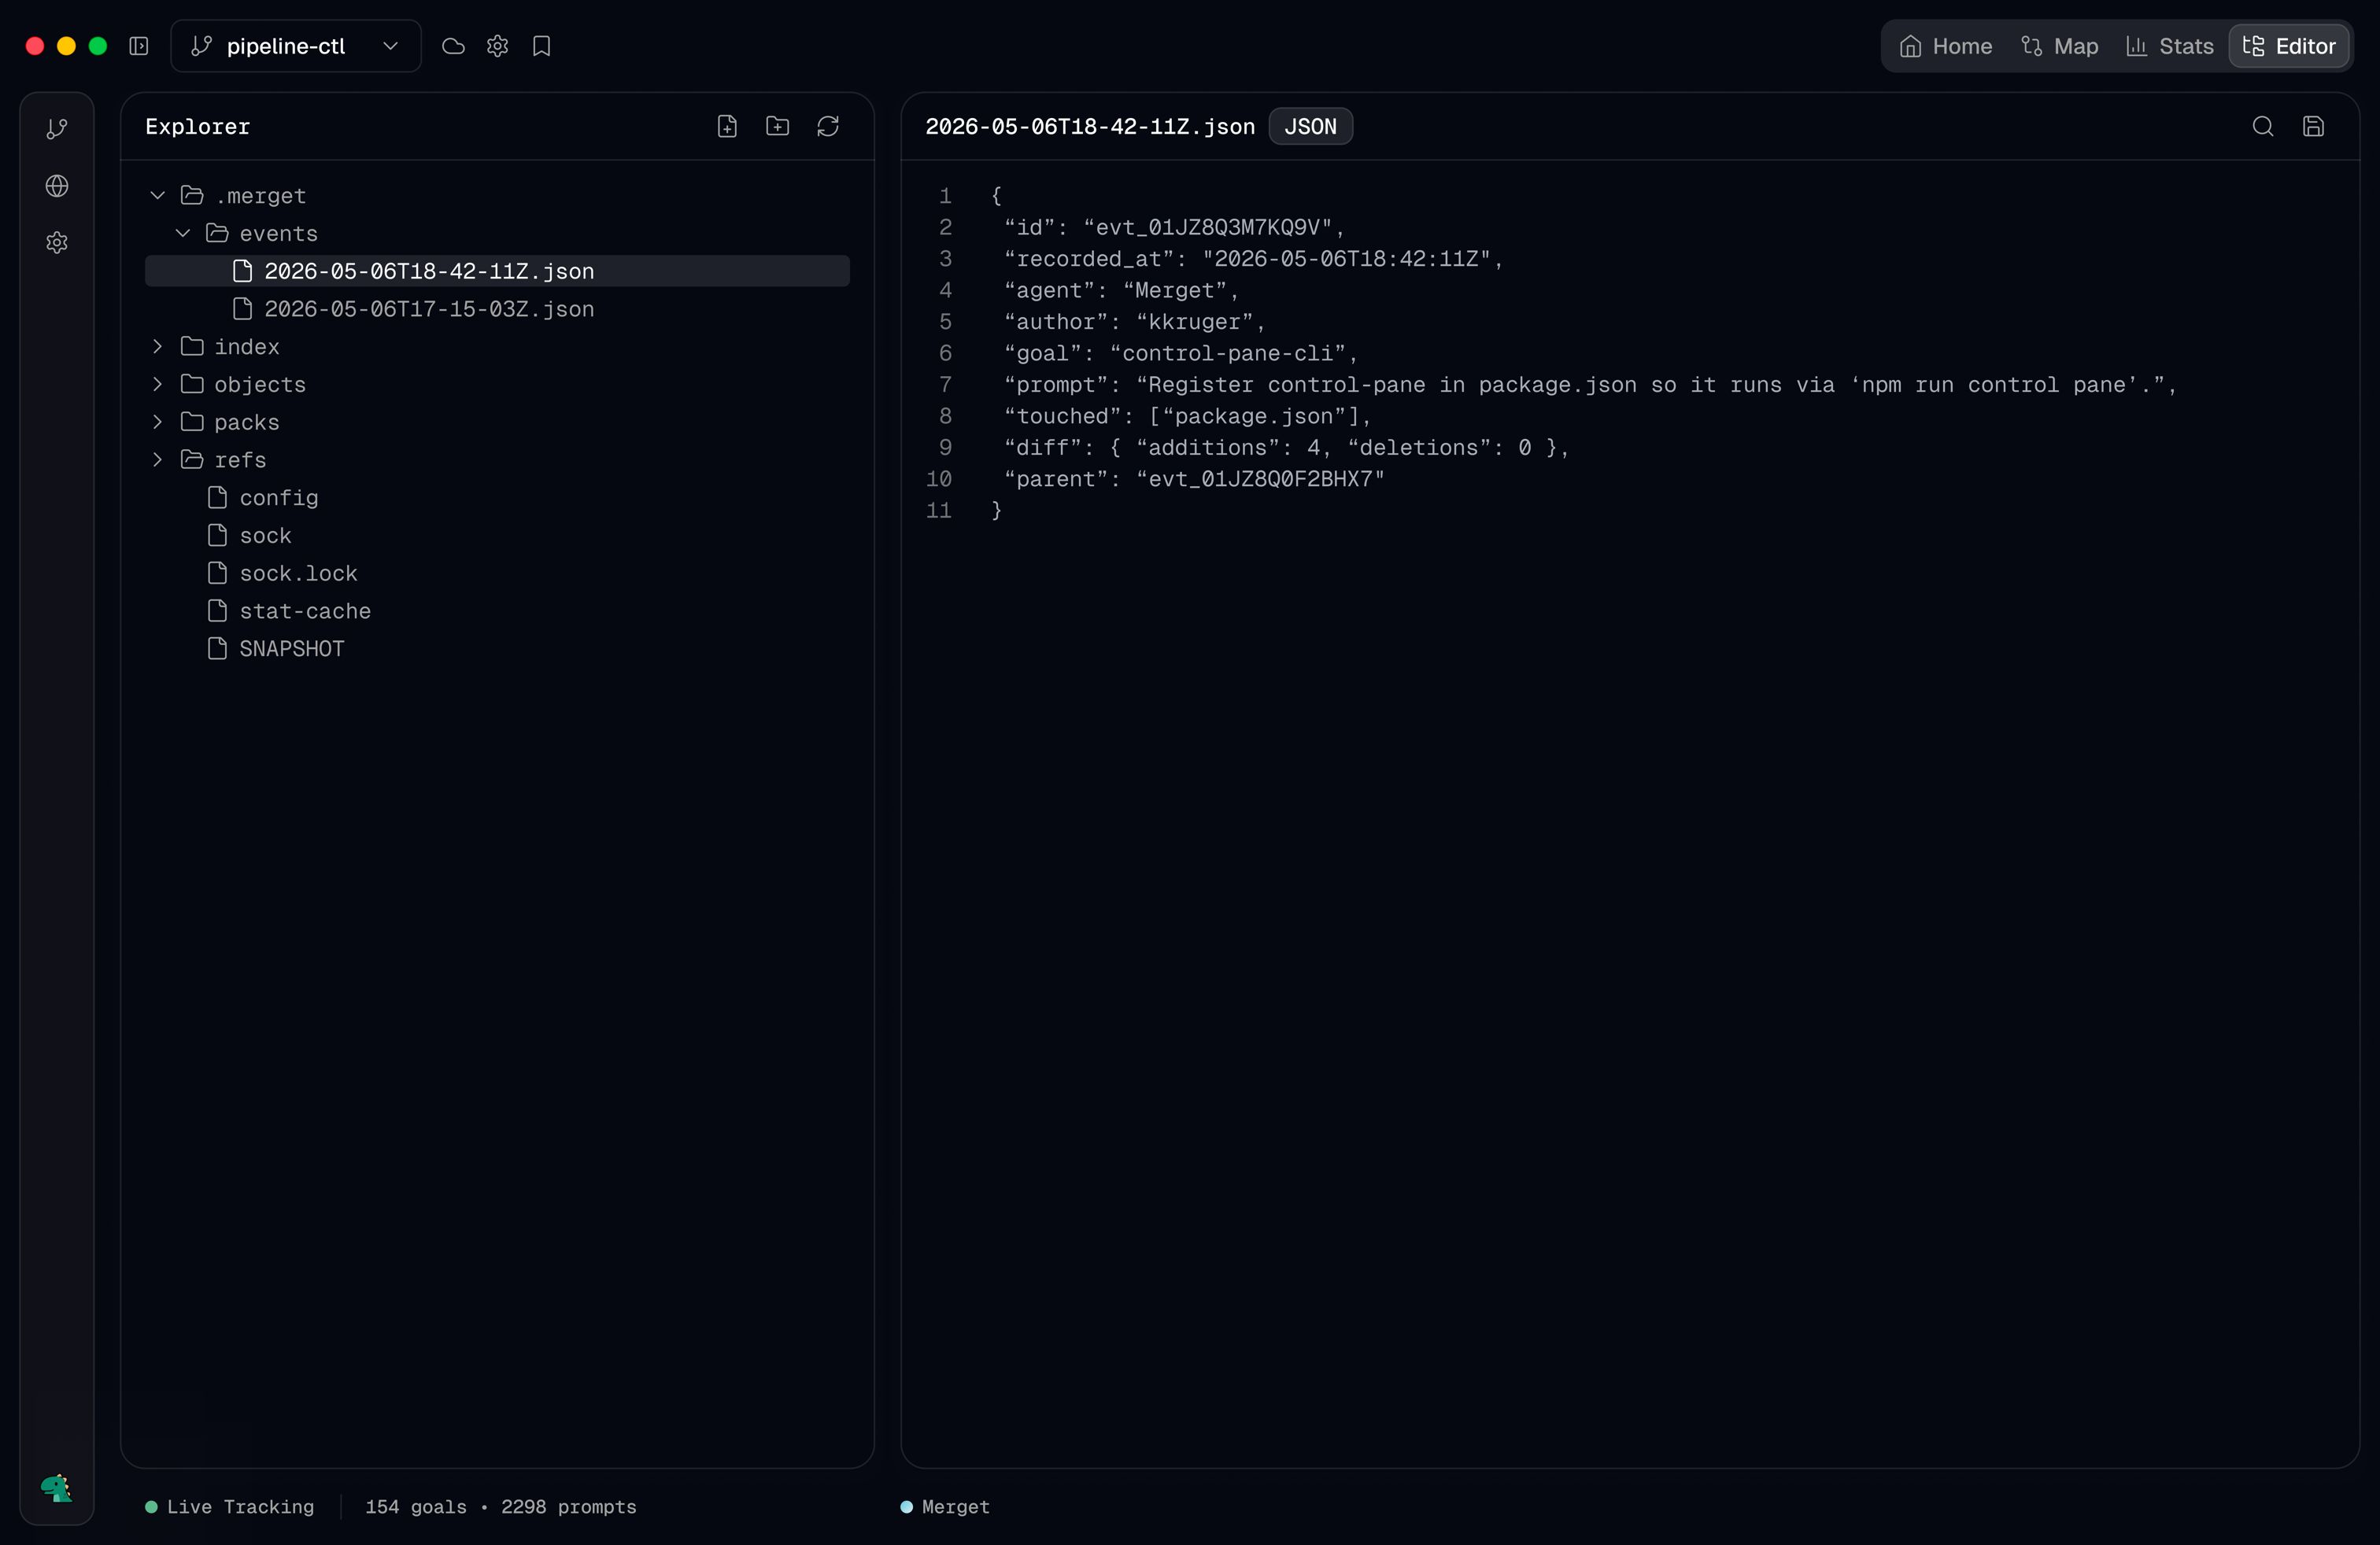Click the "parent" line in editor
Viewport: 2380px width, 1545px height.
click(x=1194, y=479)
